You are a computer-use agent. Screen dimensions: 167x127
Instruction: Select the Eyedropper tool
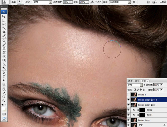4,93
